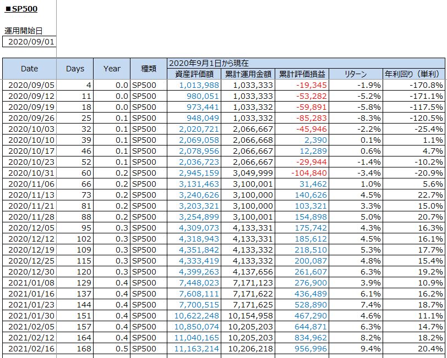Click the date cell 2021/01/08

29,283
